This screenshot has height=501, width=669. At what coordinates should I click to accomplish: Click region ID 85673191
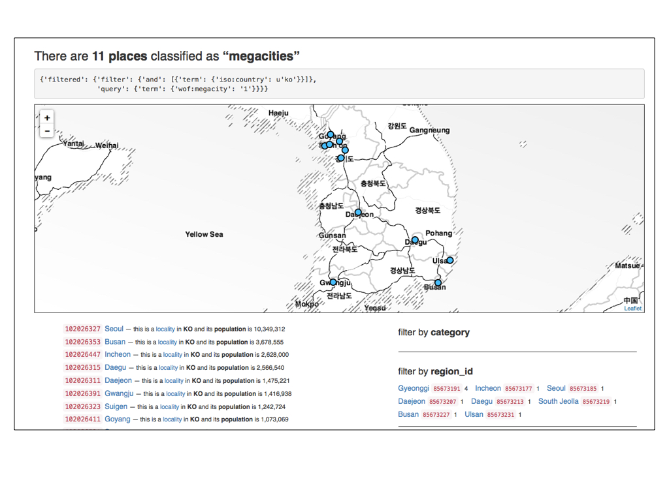(x=447, y=389)
